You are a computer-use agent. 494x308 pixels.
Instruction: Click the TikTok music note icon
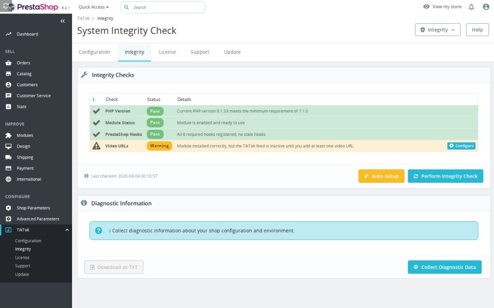8,230
